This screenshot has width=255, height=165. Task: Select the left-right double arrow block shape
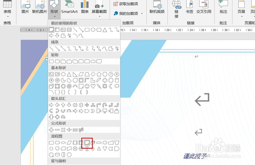(x=75, y=105)
